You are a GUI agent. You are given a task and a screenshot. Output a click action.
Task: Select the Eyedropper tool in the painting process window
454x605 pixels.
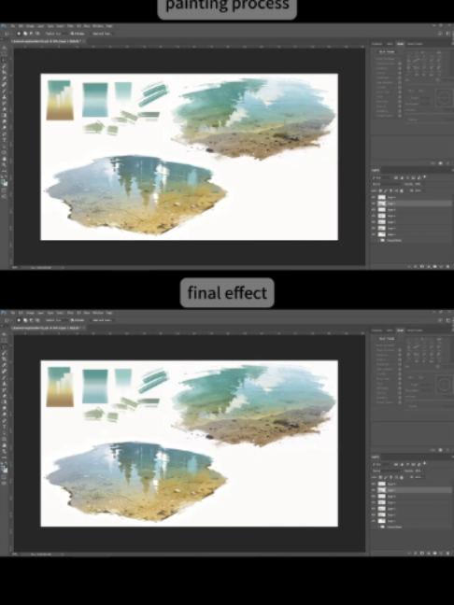point(5,77)
